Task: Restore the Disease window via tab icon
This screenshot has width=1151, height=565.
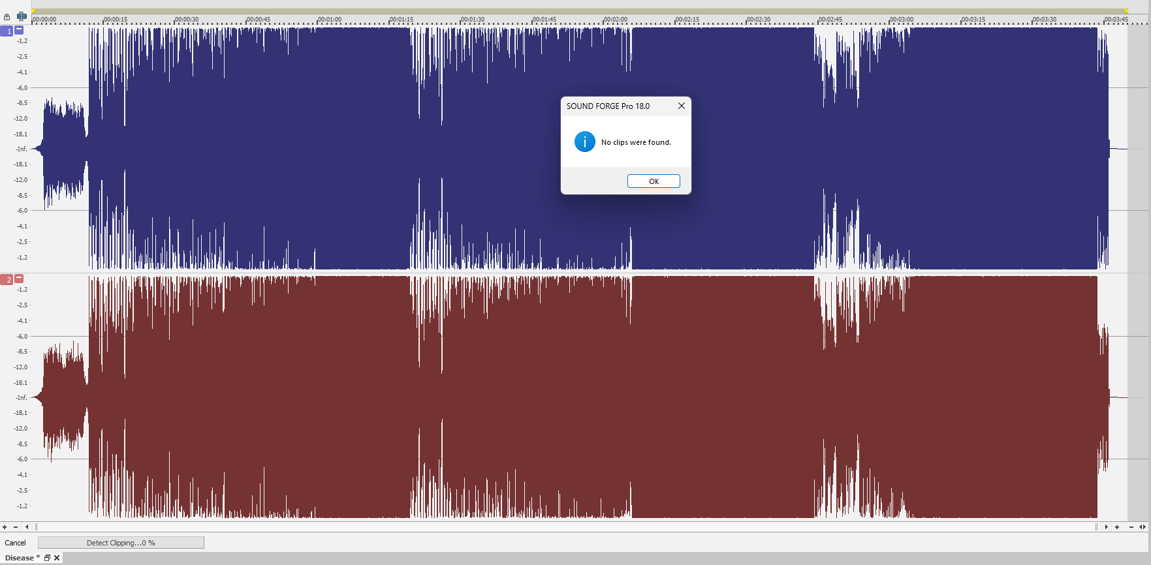Action: point(47,558)
